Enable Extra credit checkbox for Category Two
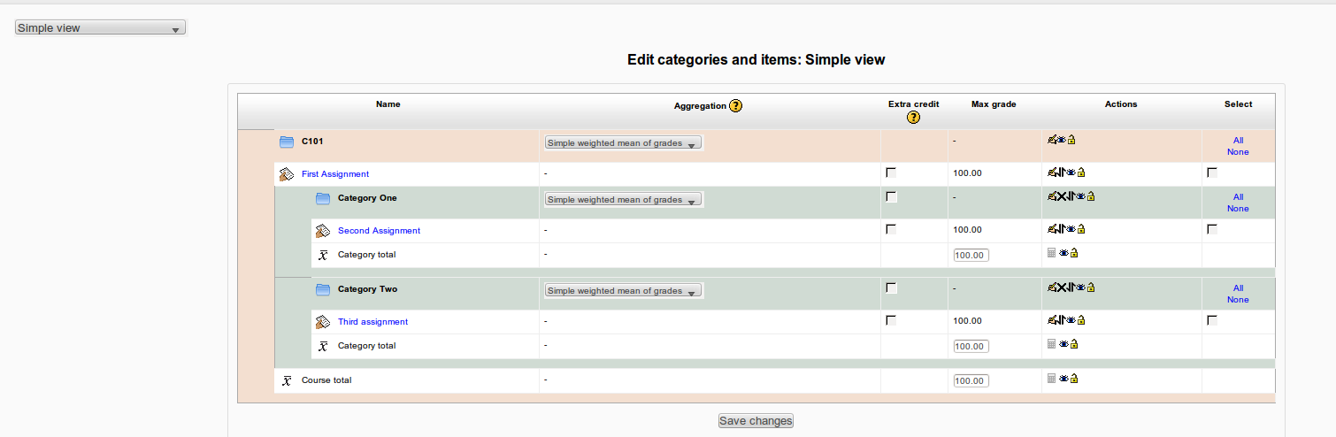The height and width of the screenshot is (437, 1336). (891, 287)
